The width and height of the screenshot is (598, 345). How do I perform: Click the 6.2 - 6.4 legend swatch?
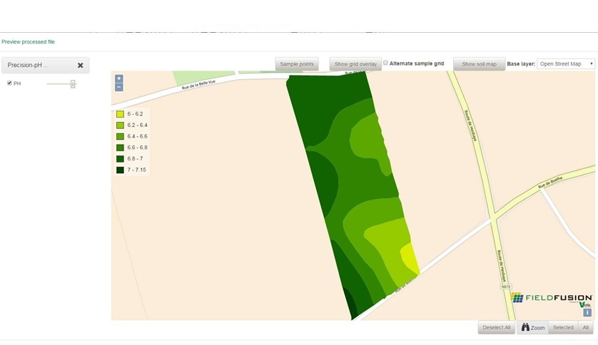[120, 125]
